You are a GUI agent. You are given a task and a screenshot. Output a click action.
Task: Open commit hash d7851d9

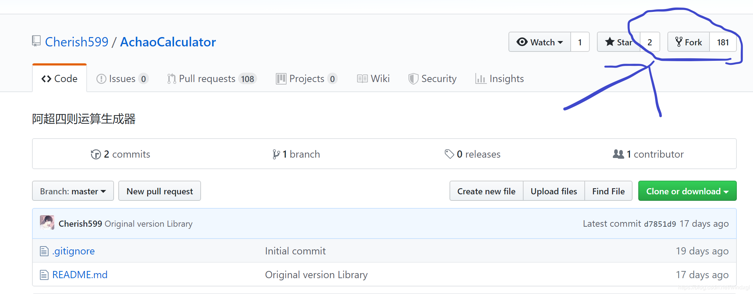pos(660,224)
